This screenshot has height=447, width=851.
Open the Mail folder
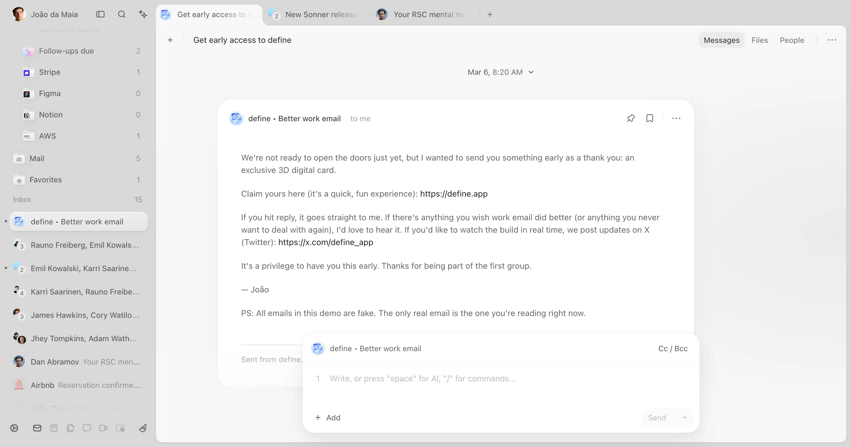(x=79, y=158)
